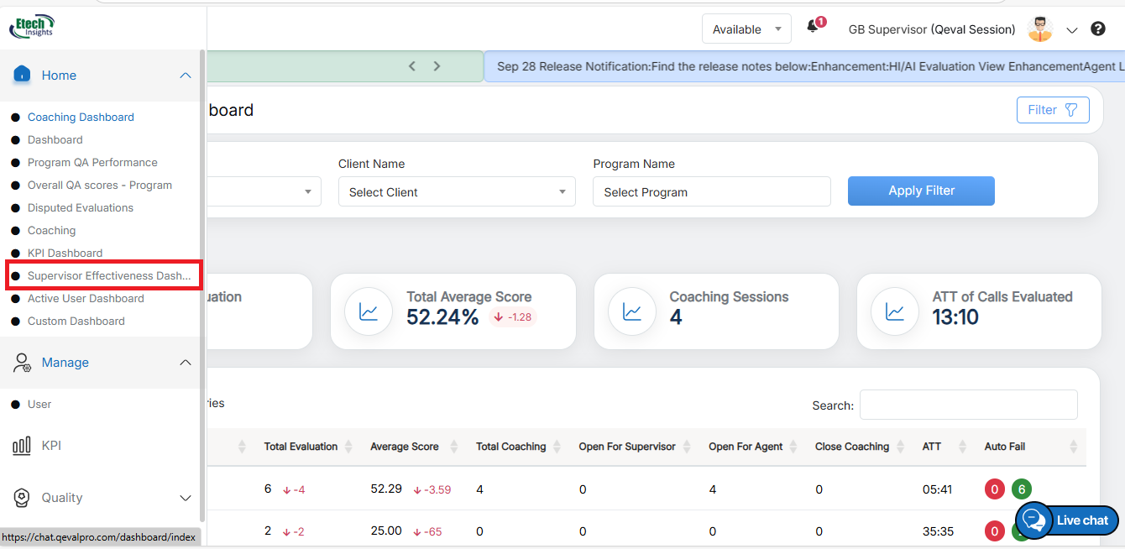Open the help question mark icon
This screenshot has height=549, width=1125.
pos(1097,29)
